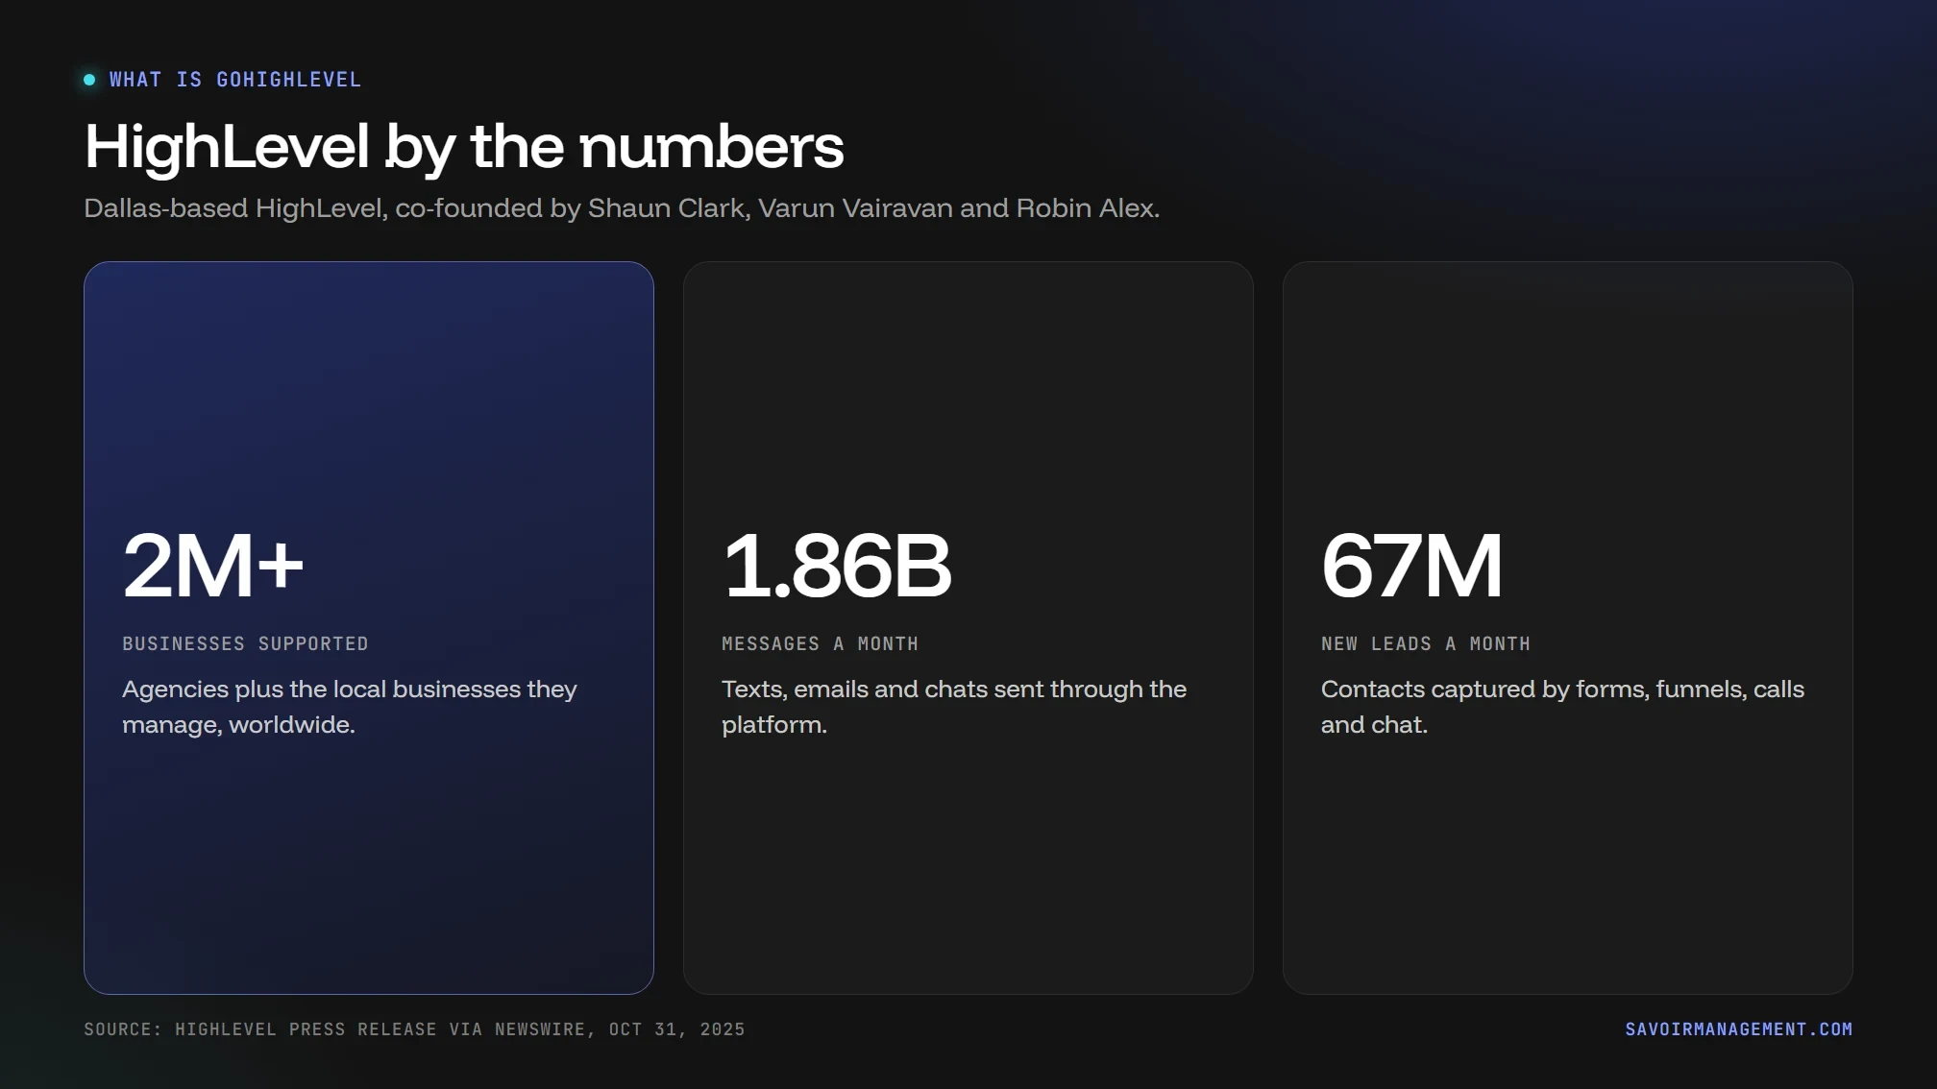Click the 'Texts, emails and chats' description
Screen dimensions: 1937x1089
tap(954, 707)
